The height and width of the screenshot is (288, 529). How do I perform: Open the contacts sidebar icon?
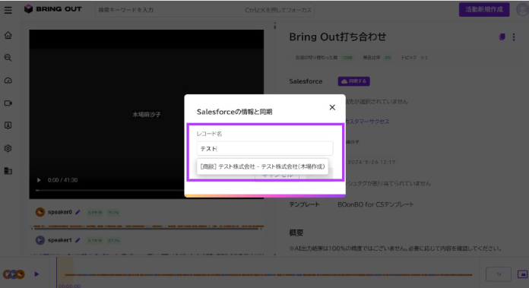[x=8, y=125]
